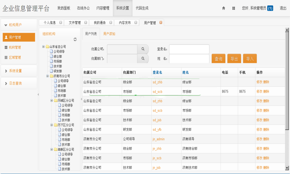Close the 个人信息 tab

61,22
